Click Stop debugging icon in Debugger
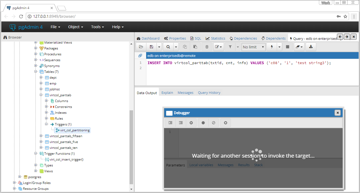360x193 pixels. tap(226, 123)
